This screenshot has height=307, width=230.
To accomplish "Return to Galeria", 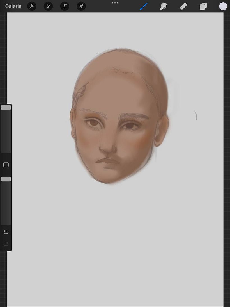I will point(13,6).
